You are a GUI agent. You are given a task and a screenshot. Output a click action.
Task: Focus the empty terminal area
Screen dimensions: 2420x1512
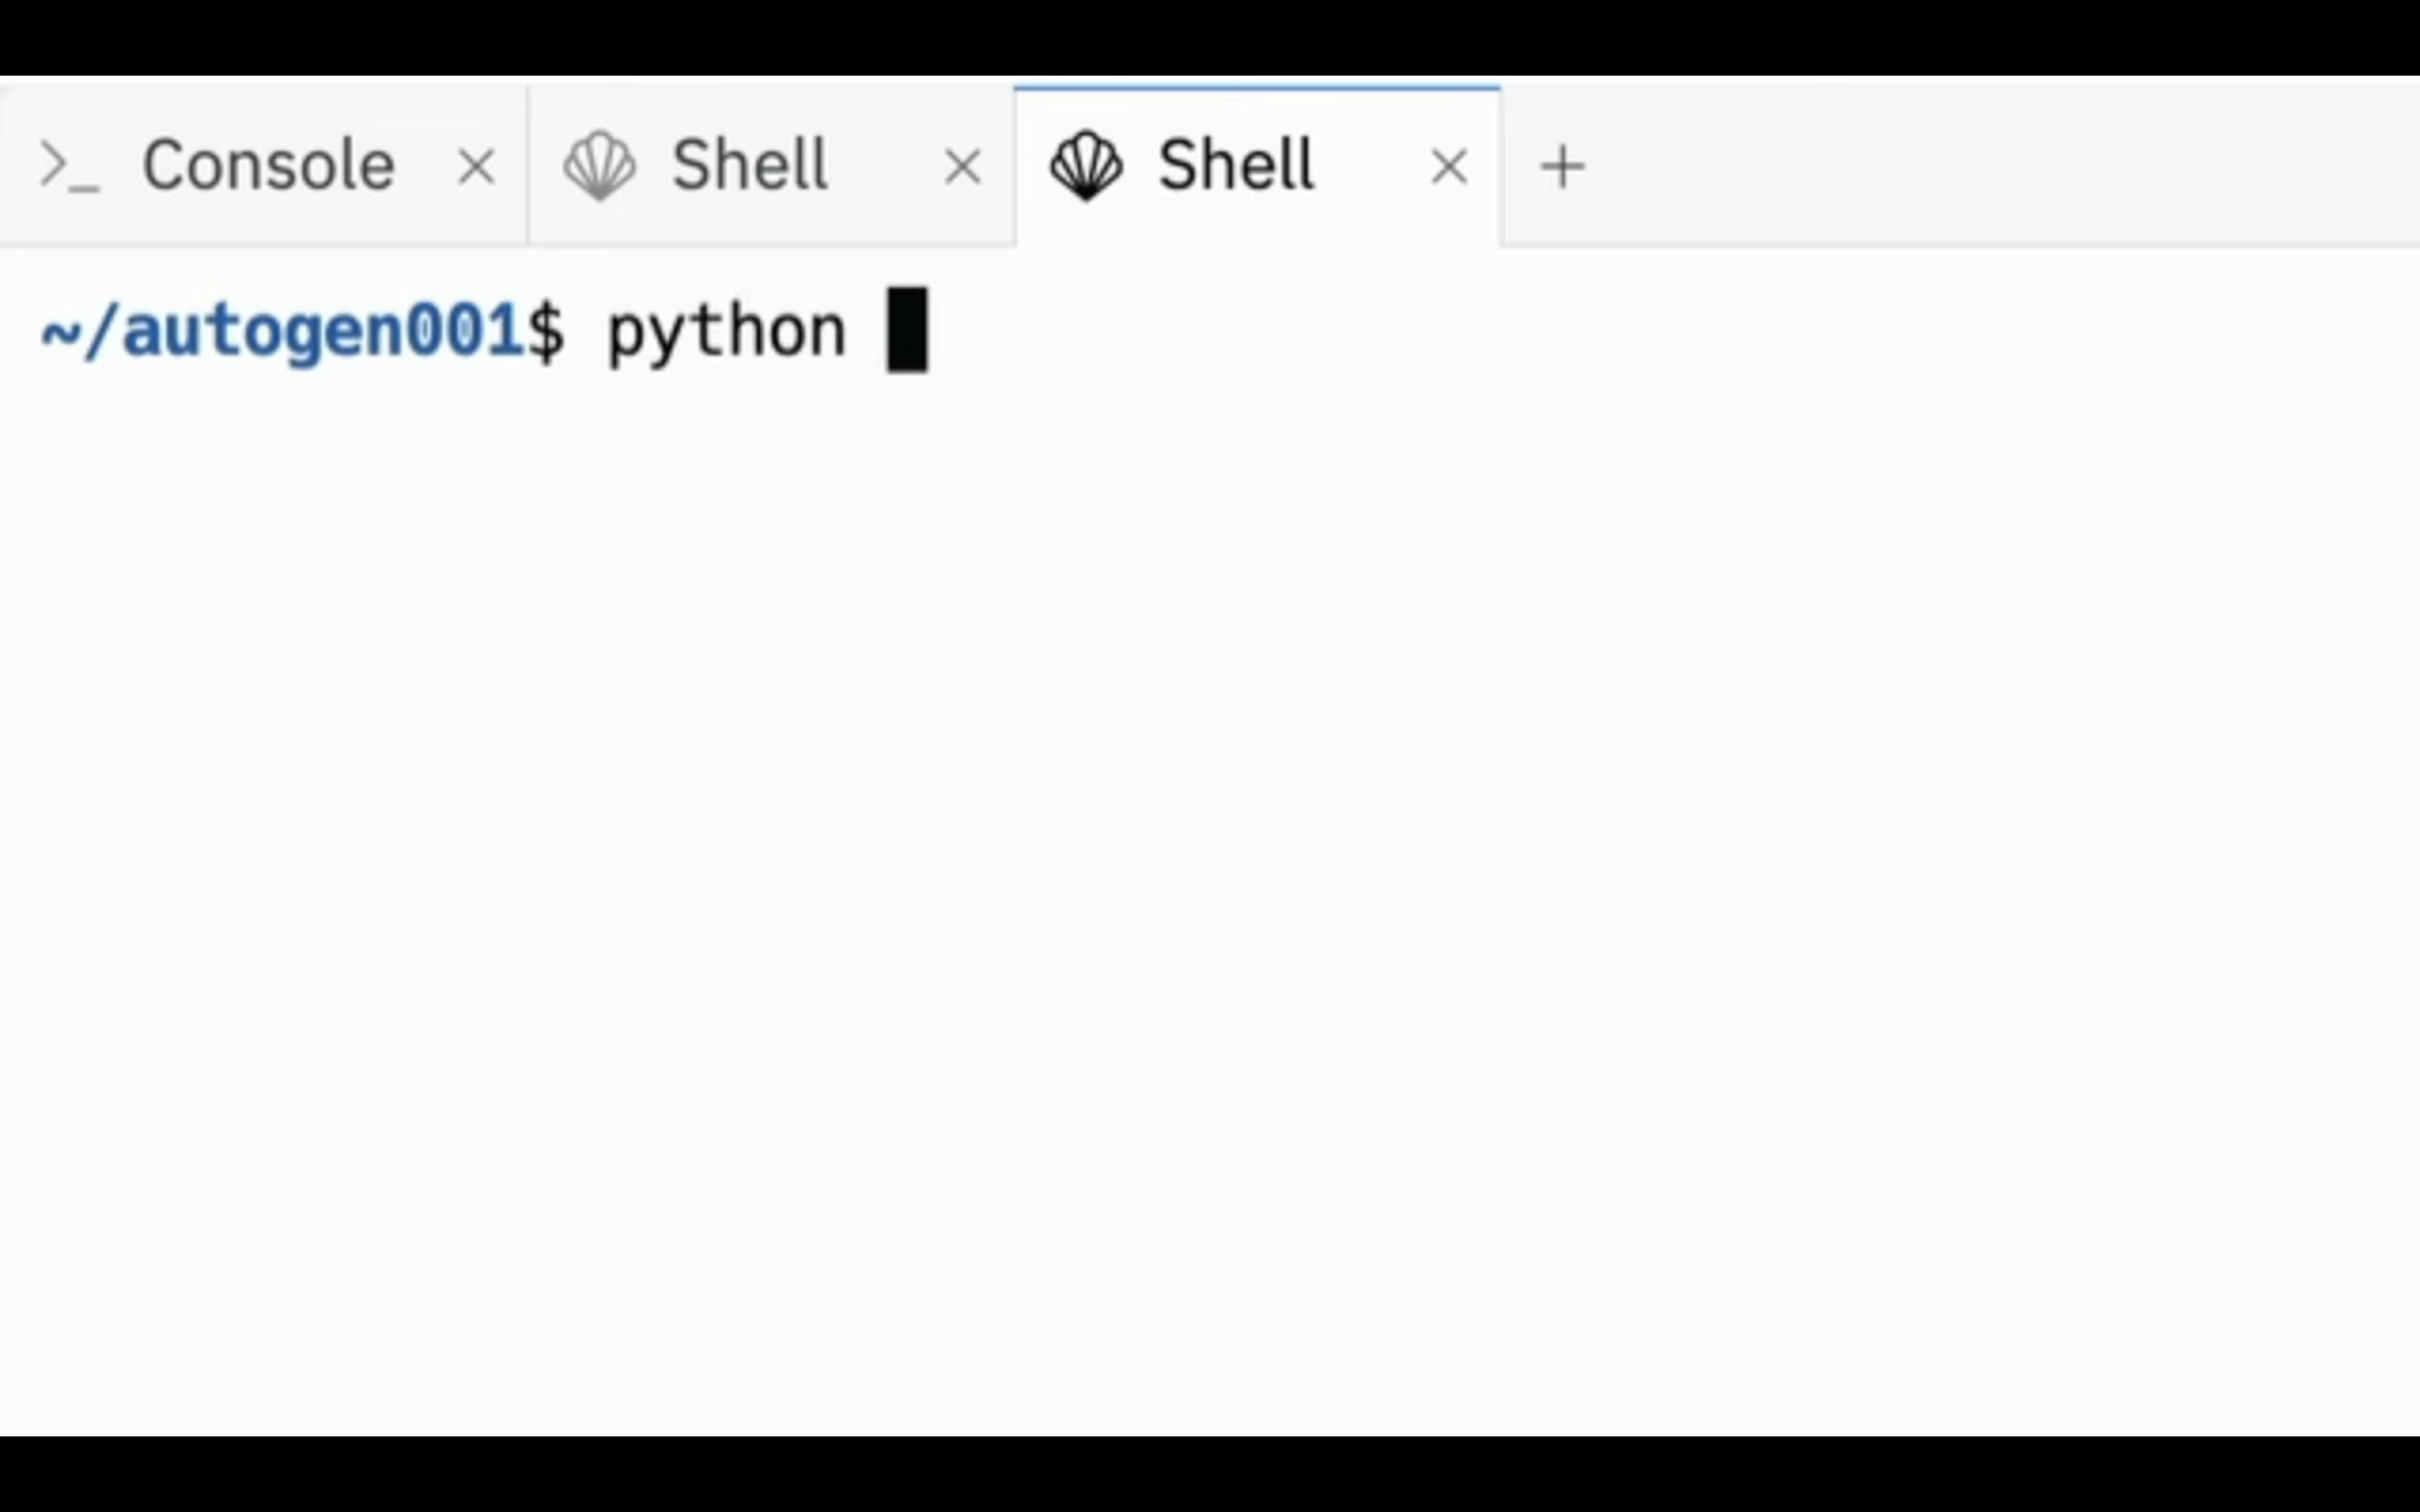(x=1210, y=900)
